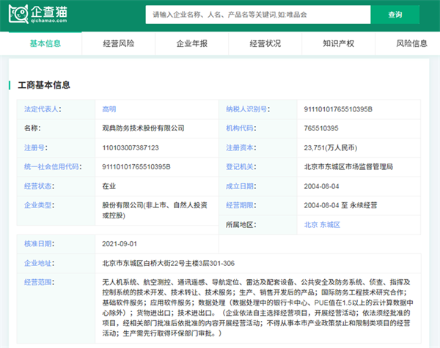Select organization code 765510395
This screenshot has width=440, height=348.
pyautogui.click(x=321, y=128)
